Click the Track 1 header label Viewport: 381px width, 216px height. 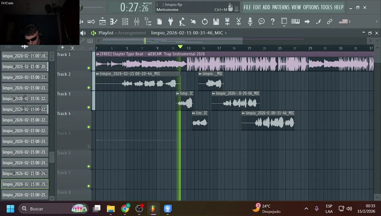pyautogui.click(x=64, y=55)
